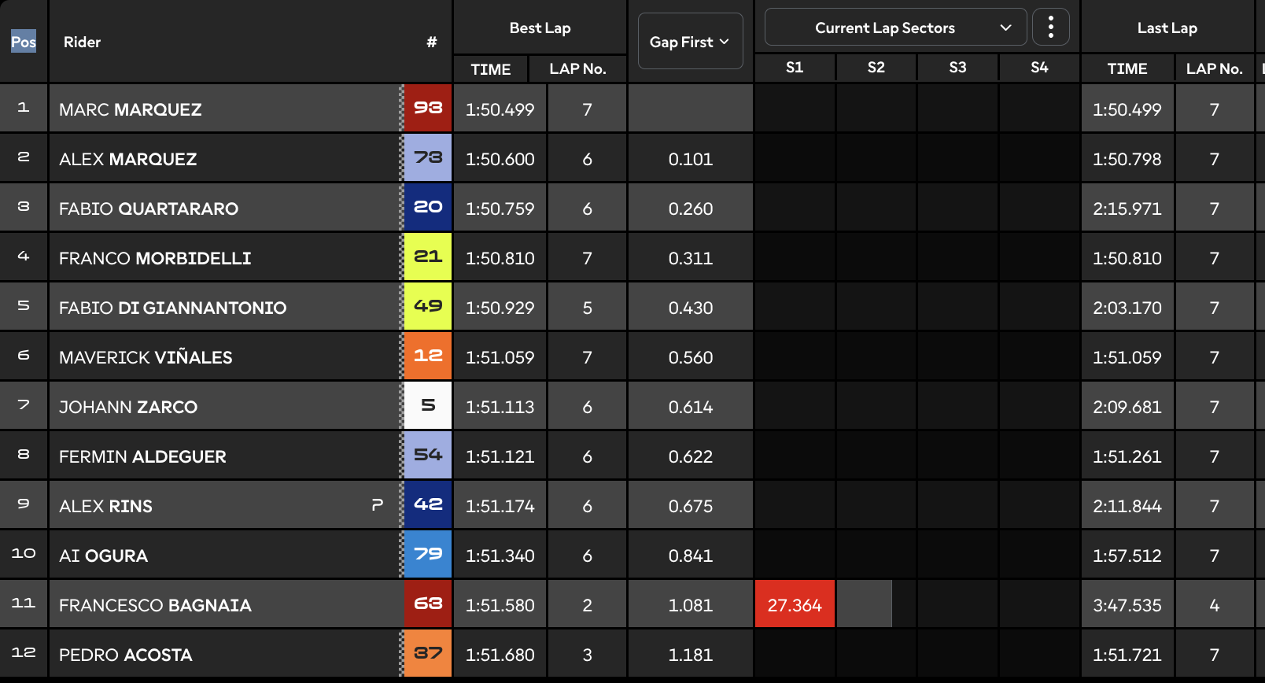Click the Best Lap TIME subheader
Screen dimensions: 1265x683
click(491, 69)
